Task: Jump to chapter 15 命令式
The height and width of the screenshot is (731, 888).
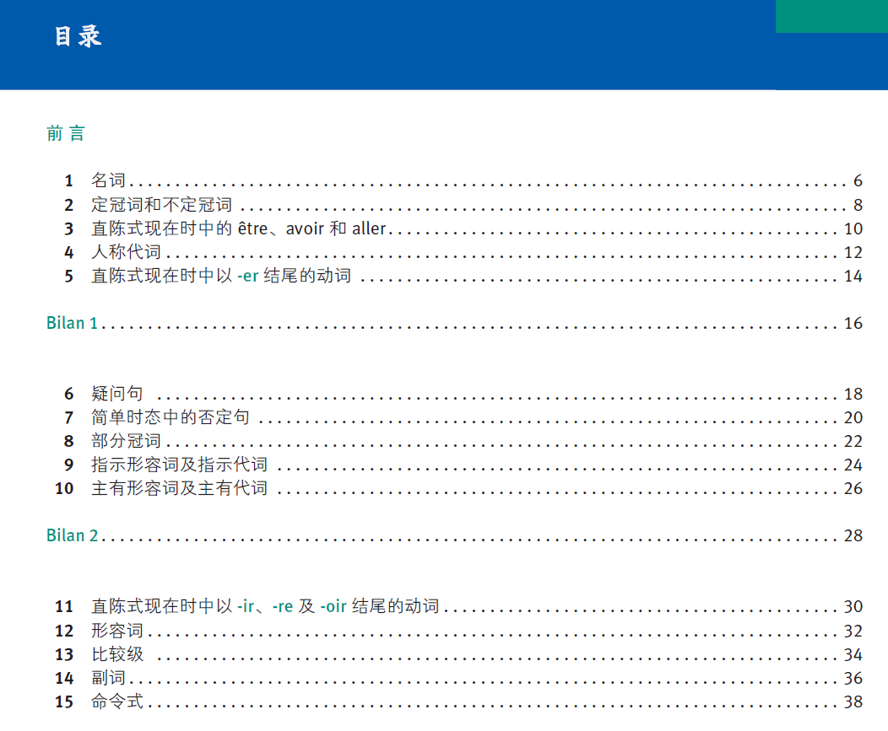Action: [x=116, y=701]
